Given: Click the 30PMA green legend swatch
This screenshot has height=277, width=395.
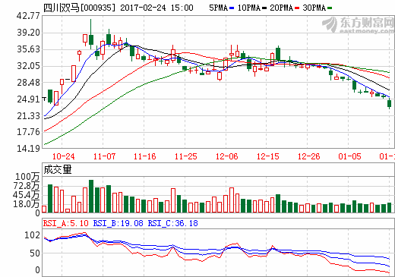Looking at the screenshot, I should pos(330,8).
